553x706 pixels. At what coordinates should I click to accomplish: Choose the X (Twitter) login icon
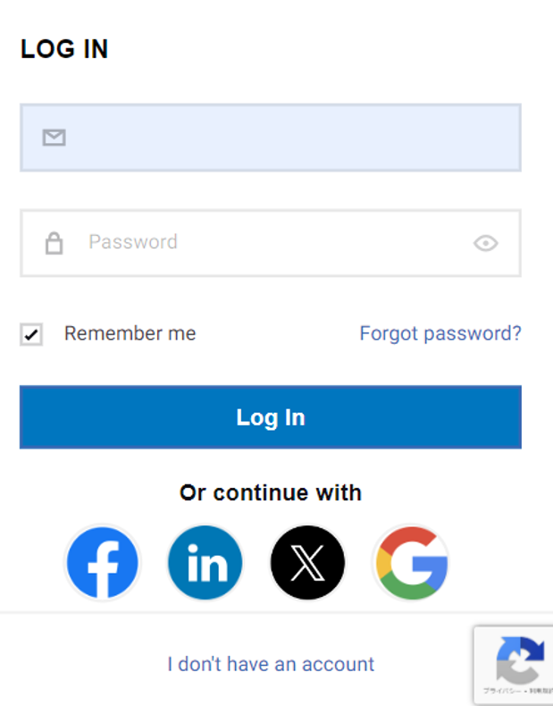[x=307, y=563]
